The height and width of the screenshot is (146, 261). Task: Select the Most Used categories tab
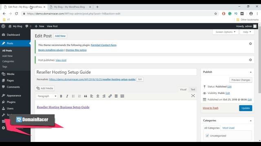click(x=228, y=128)
